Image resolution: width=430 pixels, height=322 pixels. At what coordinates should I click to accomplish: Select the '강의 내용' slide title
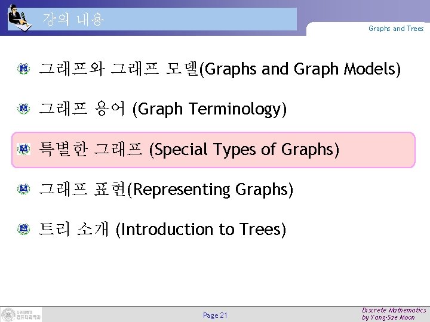[x=73, y=20]
